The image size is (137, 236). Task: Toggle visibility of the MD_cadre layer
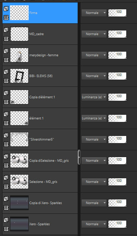[6, 38]
